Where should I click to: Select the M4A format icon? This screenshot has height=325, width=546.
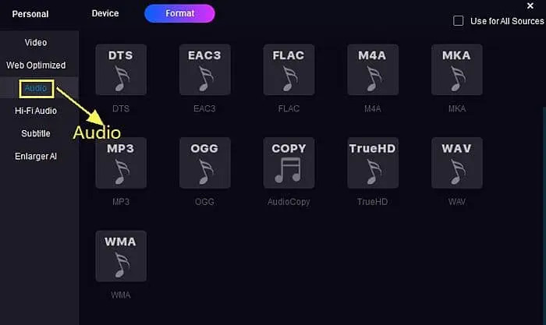(x=373, y=69)
